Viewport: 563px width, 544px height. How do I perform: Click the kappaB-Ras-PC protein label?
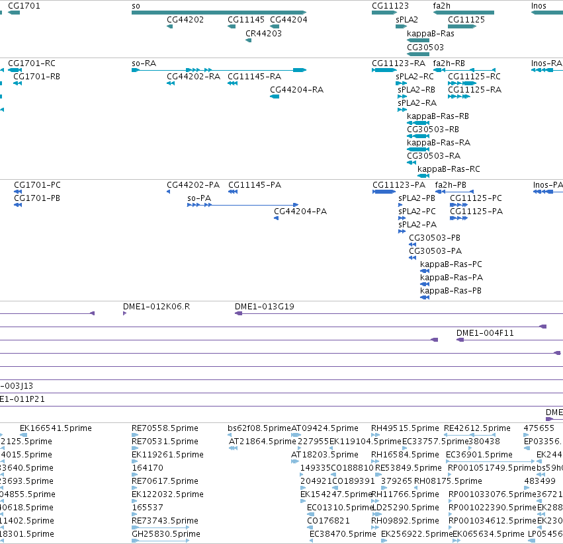click(x=451, y=264)
